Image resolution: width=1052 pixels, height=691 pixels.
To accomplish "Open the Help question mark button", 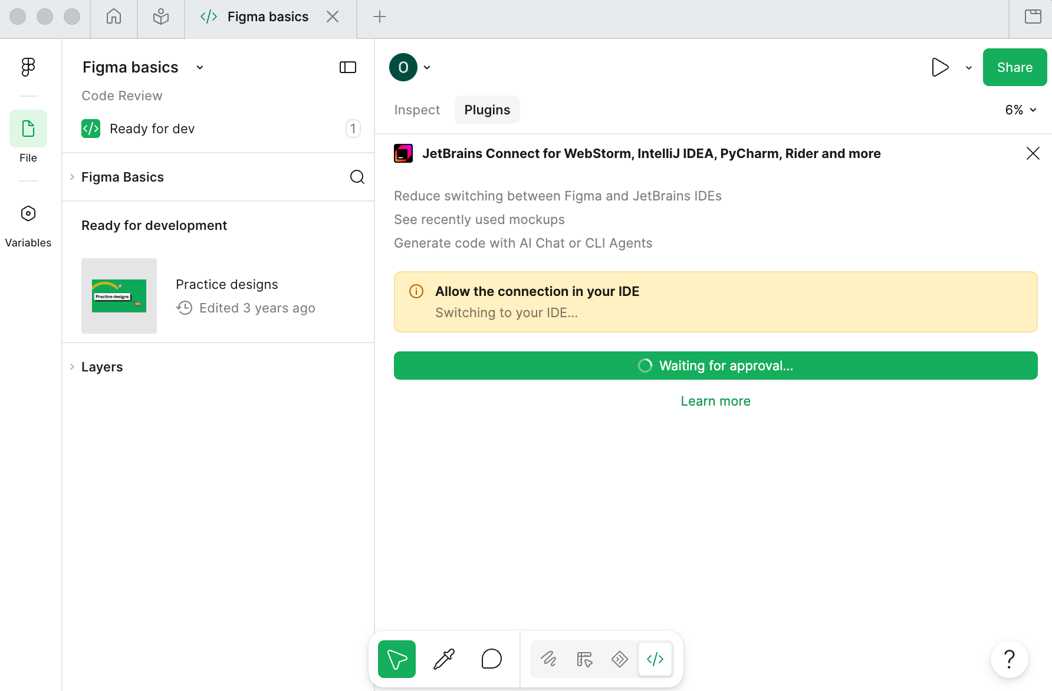I will click(x=1010, y=659).
